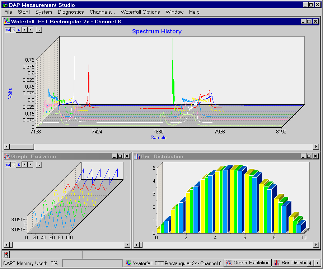Toggle the G button in Waterfall toolbar
Image resolution: width=323 pixels, height=269 pixels.
(x=14, y=30)
